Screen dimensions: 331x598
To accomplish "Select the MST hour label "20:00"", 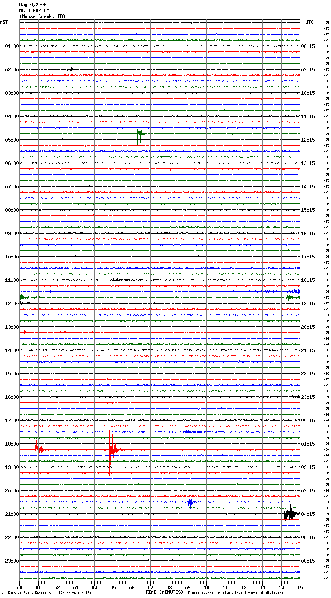I will 12,491.
